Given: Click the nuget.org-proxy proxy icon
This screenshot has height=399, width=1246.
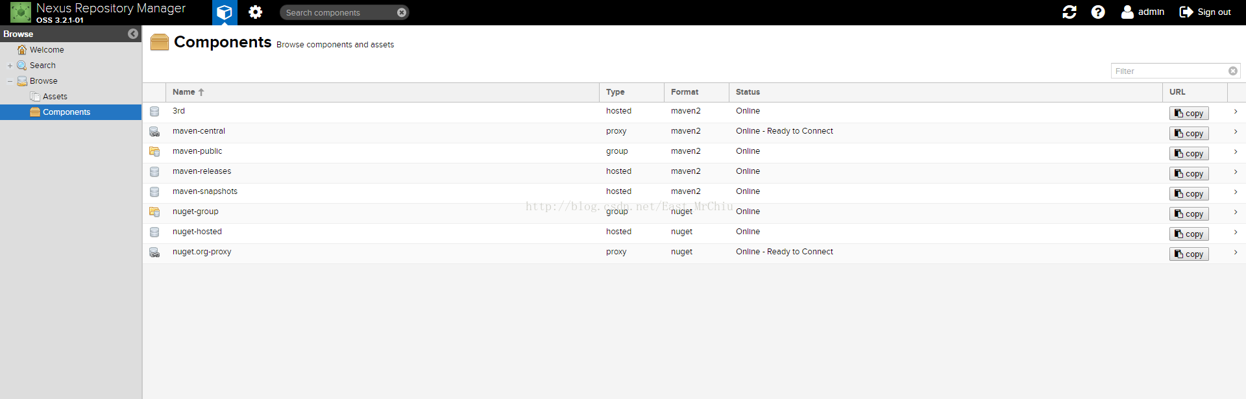Looking at the screenshot, I should click(154, 252).
